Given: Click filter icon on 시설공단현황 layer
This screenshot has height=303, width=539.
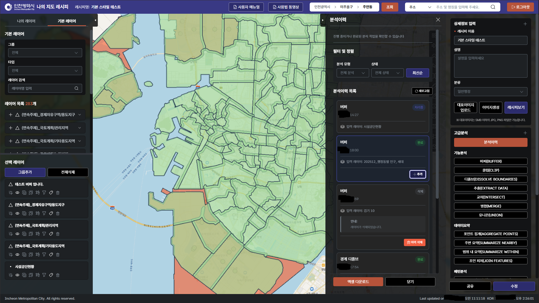Looking at the screenshot, I should click(x=44, y=275).
